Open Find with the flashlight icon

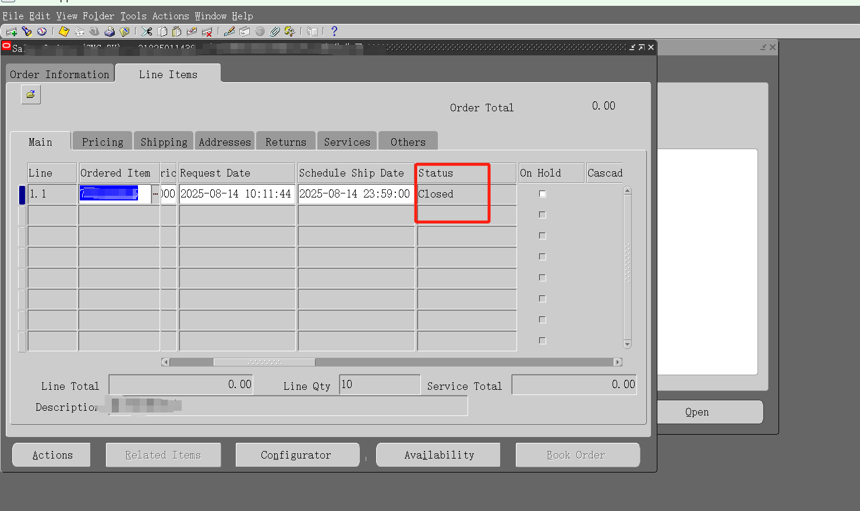pos(27,31)
